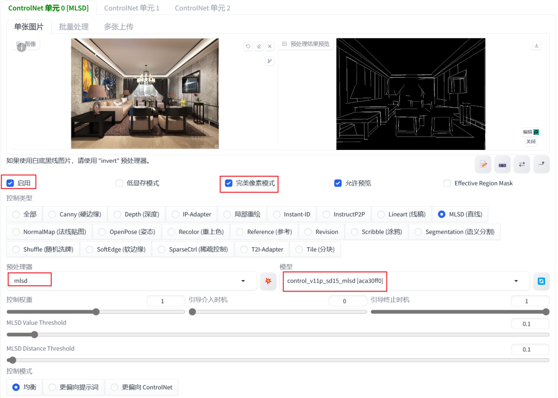
Task: Select the Canny (硬边缘) control type
Action: 75,215
